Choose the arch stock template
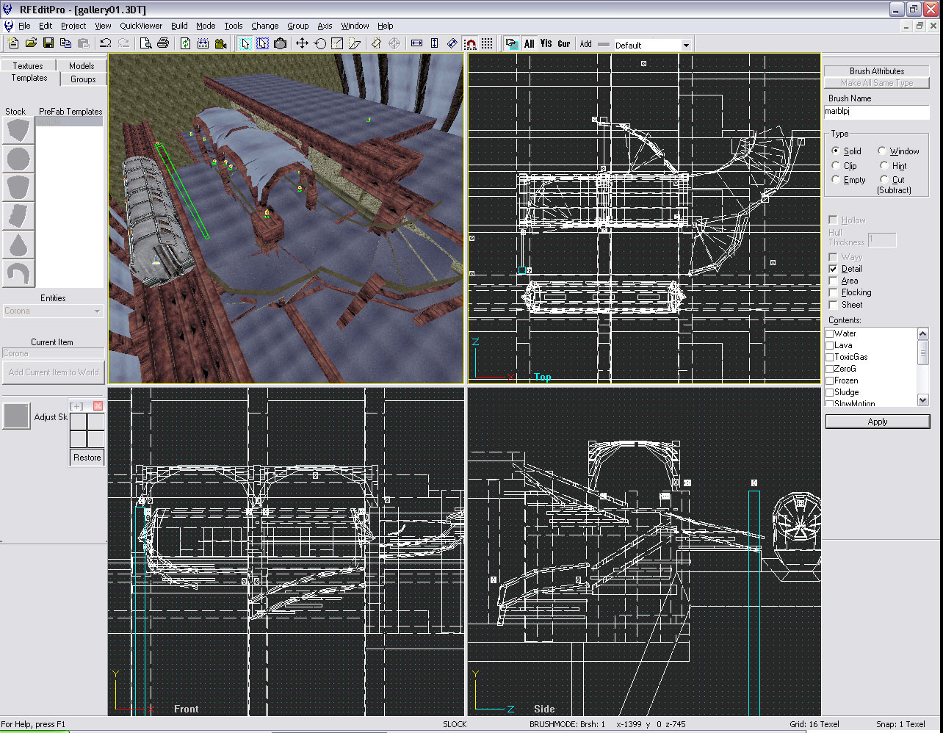943x733 pixels. click(18, 273)
